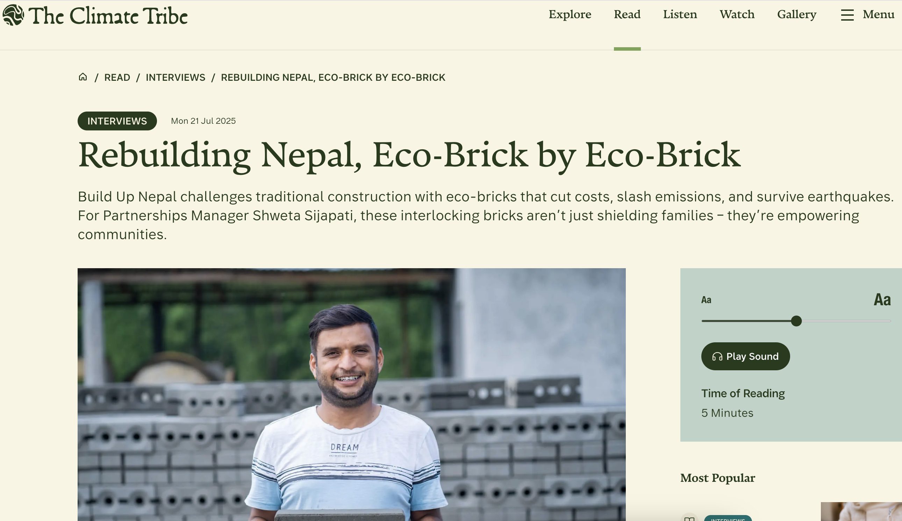Click The Climate Tribe wordmark text
The height and width of the screenshot is (521, 902).
(108, 16)
